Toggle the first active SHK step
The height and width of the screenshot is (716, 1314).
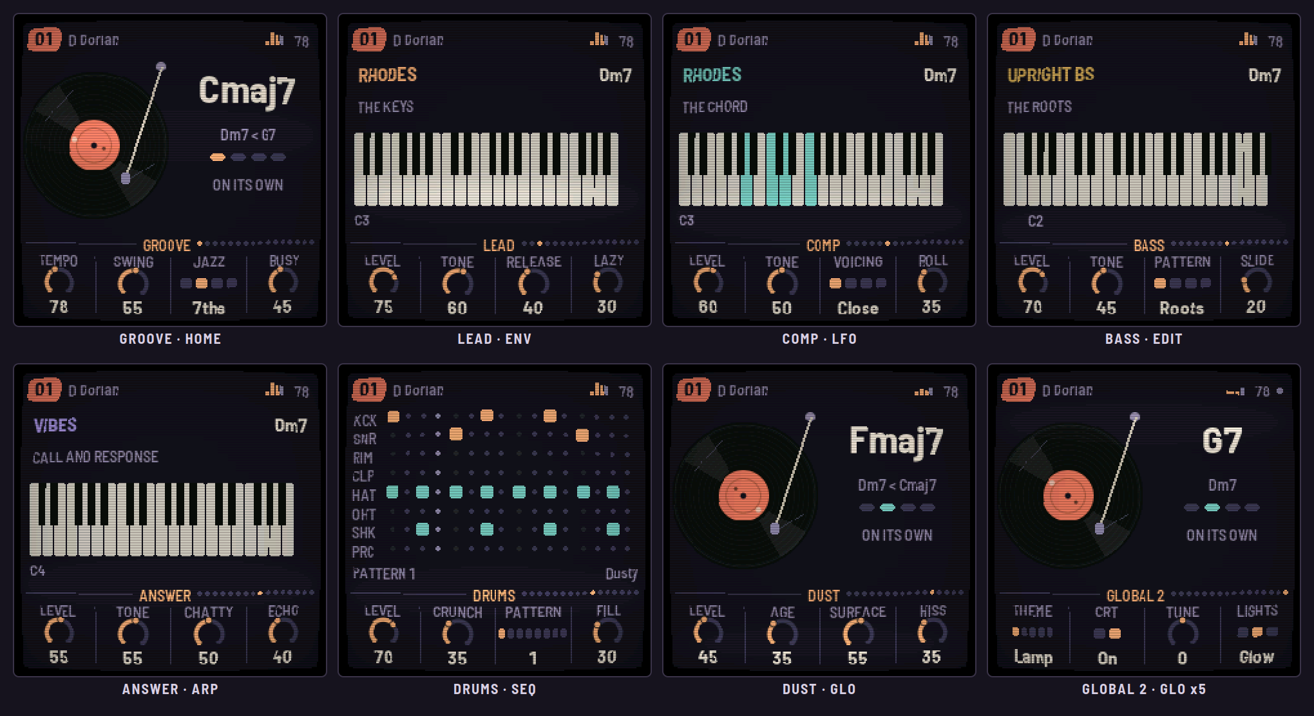pyautogui.click(x=423, y=529)
